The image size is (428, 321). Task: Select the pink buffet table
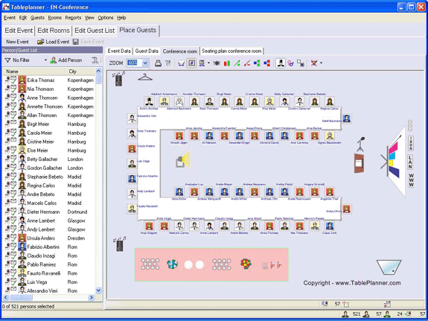click(x=211, y=264)
